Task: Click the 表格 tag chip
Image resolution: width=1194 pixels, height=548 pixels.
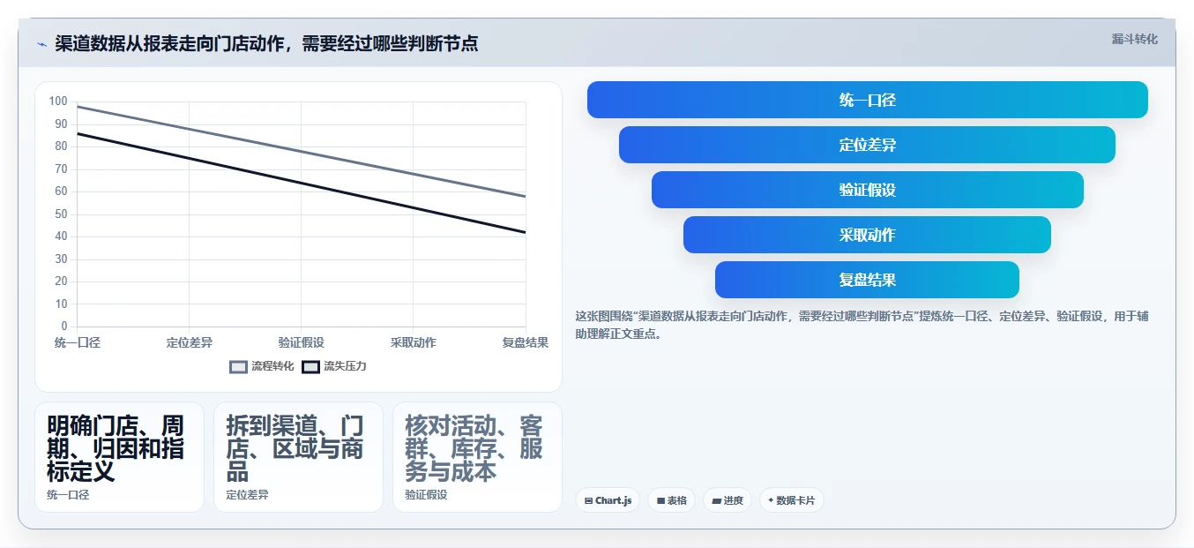Action: click(671, 500)
